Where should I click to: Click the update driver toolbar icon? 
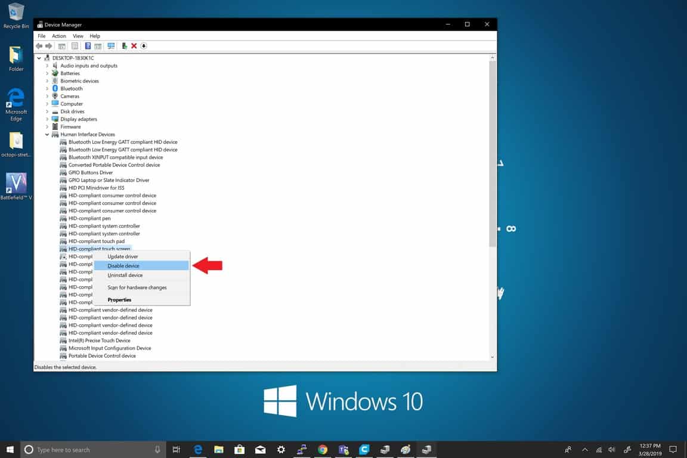(124, 46)
